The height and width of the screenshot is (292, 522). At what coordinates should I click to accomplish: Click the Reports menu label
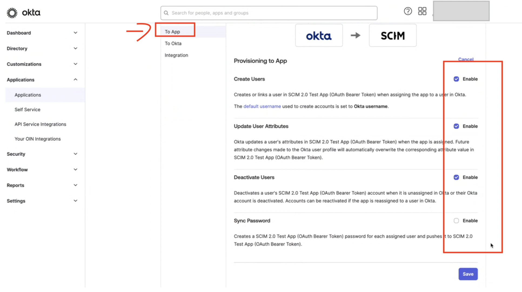coord(15,185)
